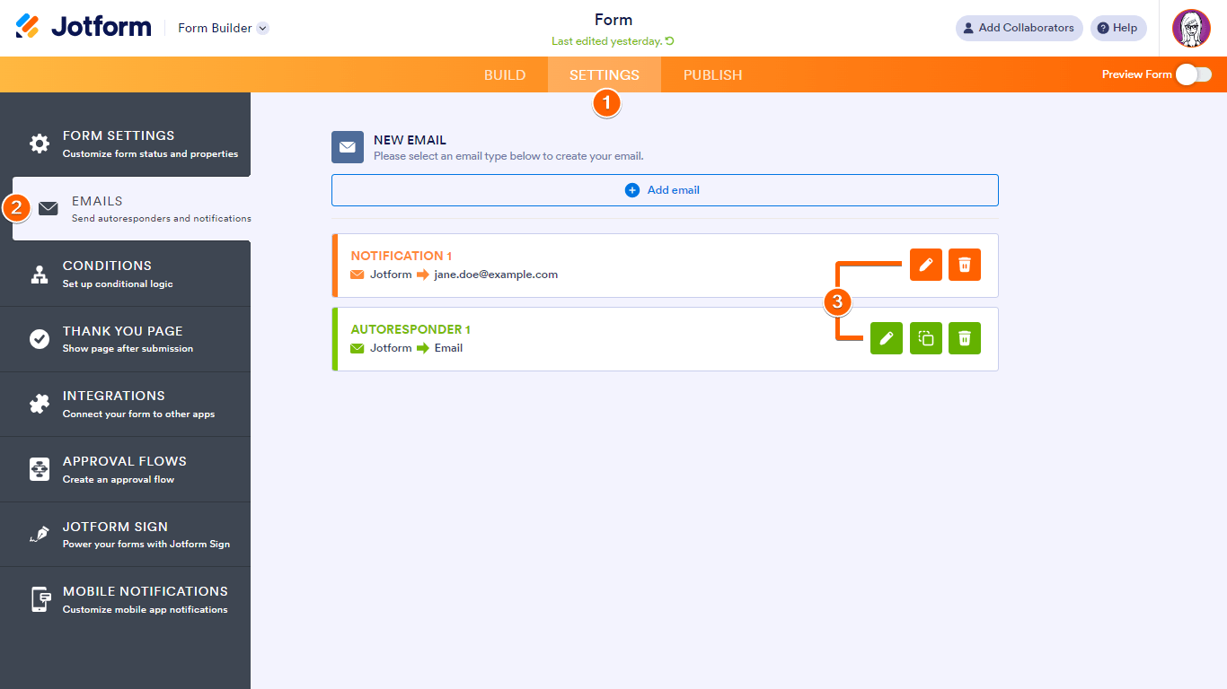This screenshot has width=1227, height=689.
Task: Click the Preview Form label
Action: click(x=1137, y=74)
